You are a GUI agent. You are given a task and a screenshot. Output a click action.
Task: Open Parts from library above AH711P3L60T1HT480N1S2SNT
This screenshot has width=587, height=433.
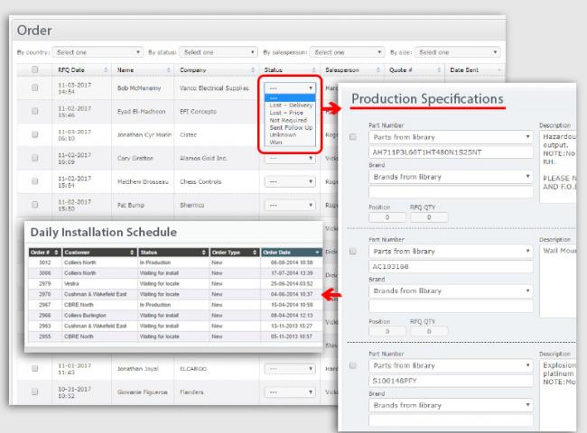click(451, 137)
